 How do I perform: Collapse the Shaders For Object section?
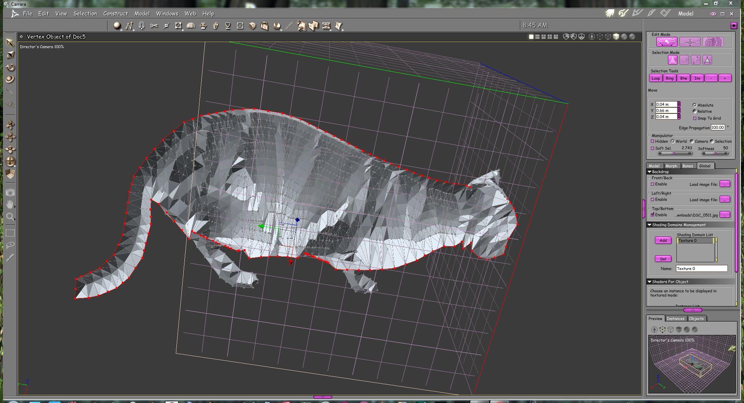(x=649, y=282)
